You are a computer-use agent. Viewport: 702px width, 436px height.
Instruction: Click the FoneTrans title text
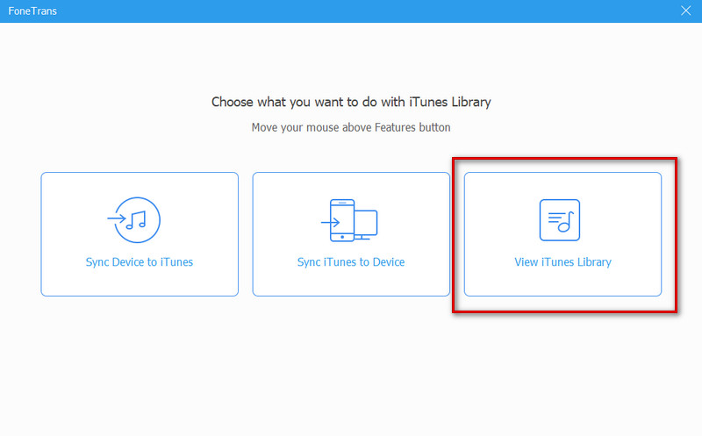coord(32,11)
